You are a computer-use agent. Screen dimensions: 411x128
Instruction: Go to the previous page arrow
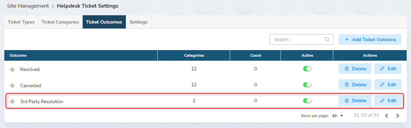(x=386, y=116)
